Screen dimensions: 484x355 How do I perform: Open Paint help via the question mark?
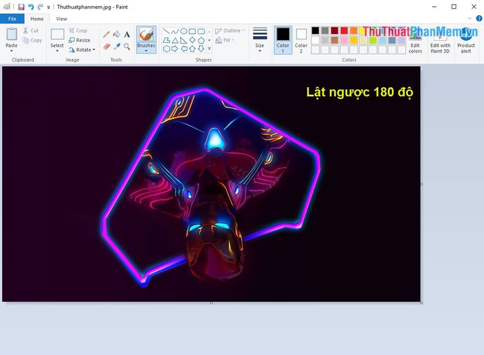click(479, 19)
